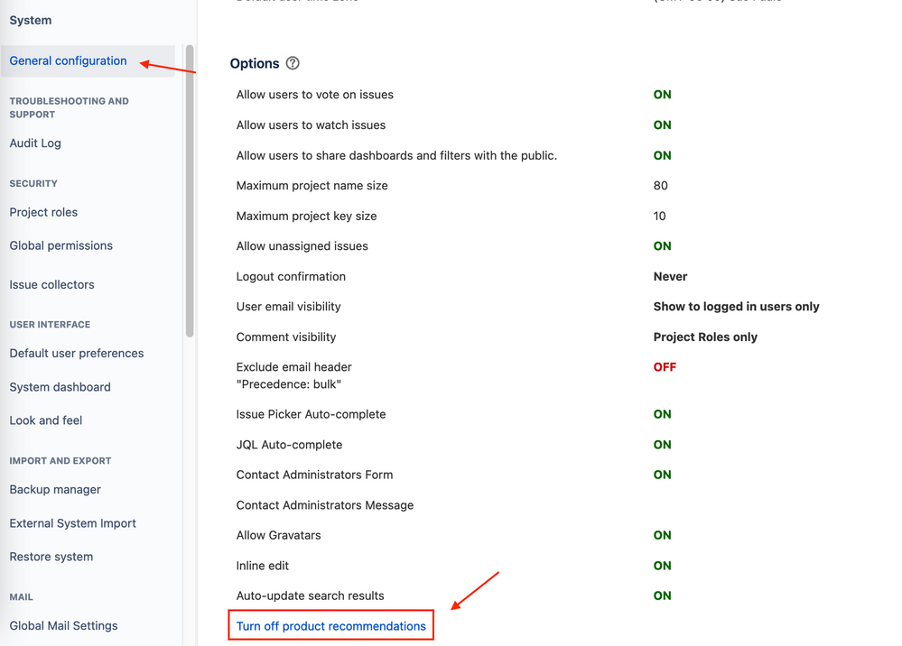Open Look and feel settings

(46, 420)
